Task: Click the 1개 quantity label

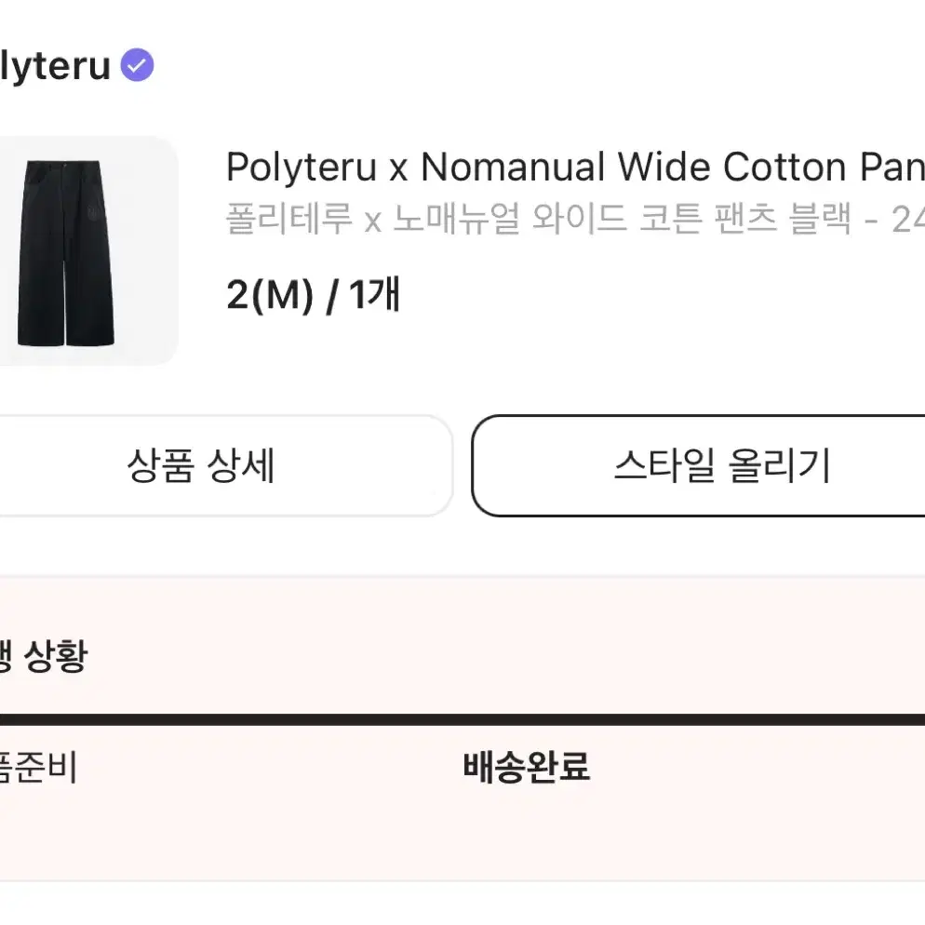Action: point(375,294)
